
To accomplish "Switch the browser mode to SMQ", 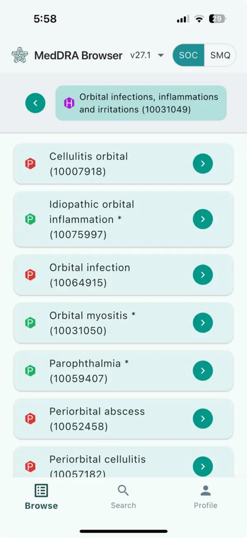I will click(221, 55).
